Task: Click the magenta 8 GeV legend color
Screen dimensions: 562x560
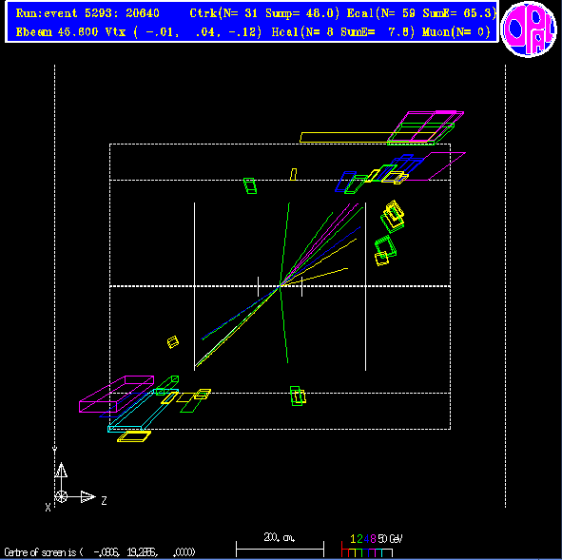Action: tap(373, 539)
